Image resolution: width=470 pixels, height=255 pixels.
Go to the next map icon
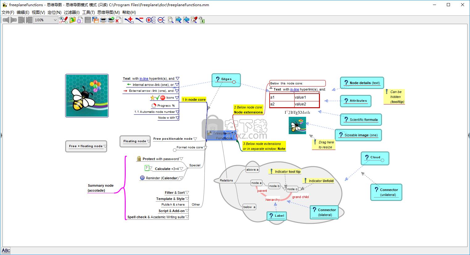(x=29, y=20)
